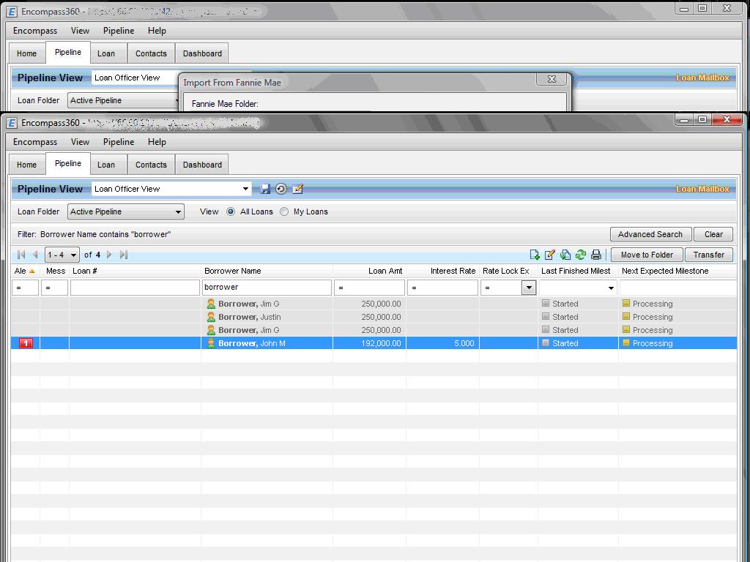Image resolution: width=750 pixels, height=562 pixels.
Task: Click the Processing milestone icon in Justin row
Action: 626,316
